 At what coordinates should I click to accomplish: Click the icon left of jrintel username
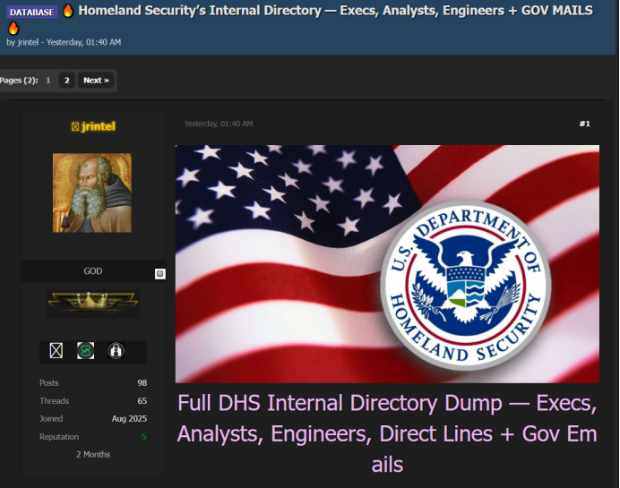(x=75, y=127)
